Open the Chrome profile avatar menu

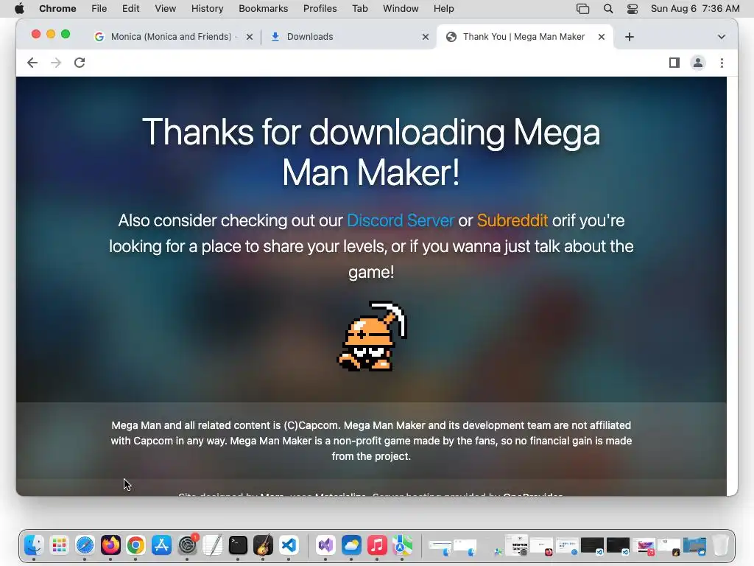tap(698, 63)
